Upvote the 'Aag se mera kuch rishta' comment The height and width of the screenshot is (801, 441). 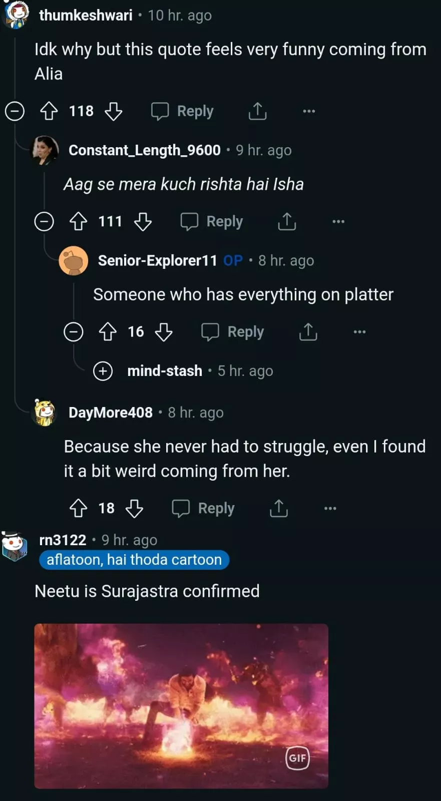(79, 221)
